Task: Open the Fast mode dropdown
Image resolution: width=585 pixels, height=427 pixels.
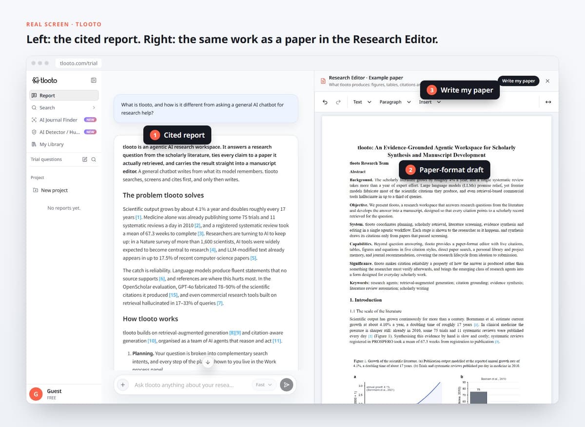Action: (x=265, y=385)
